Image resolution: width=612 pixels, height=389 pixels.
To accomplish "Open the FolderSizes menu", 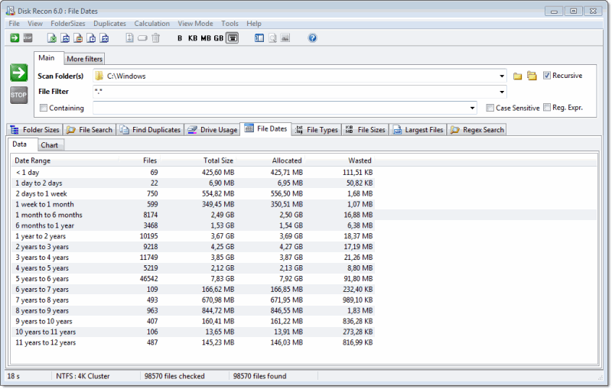I will tap(68, 24).
